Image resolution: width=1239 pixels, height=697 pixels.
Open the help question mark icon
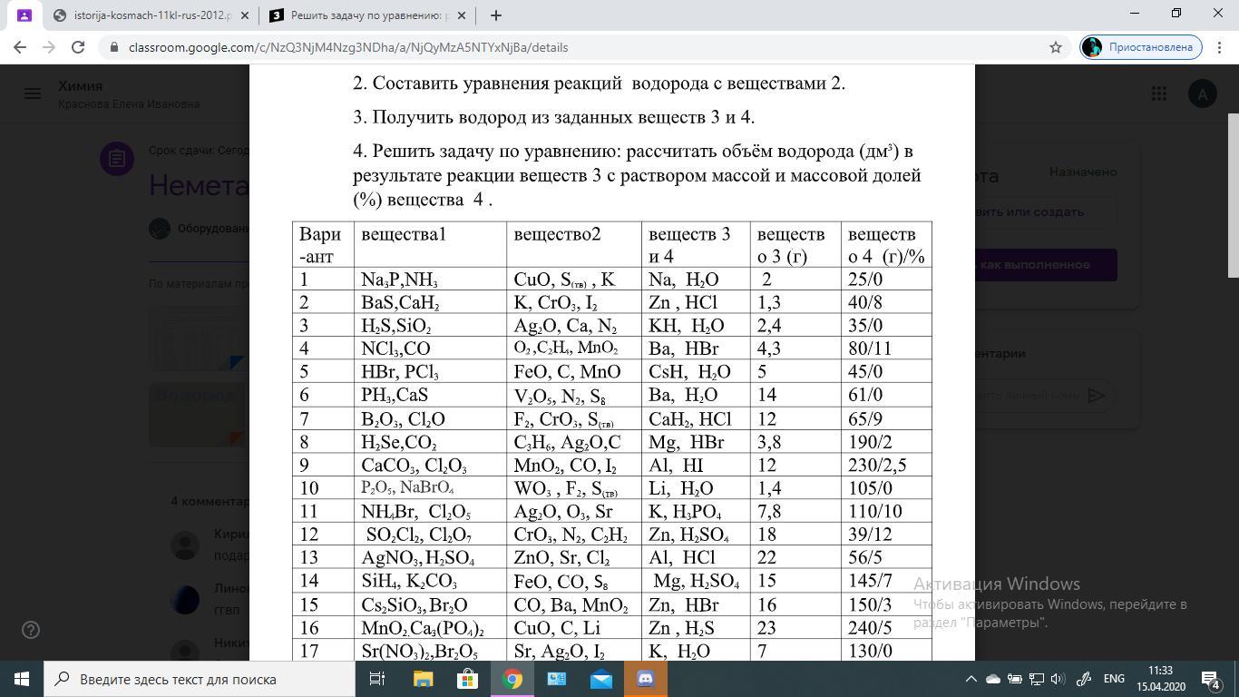[x=31, y=630]
